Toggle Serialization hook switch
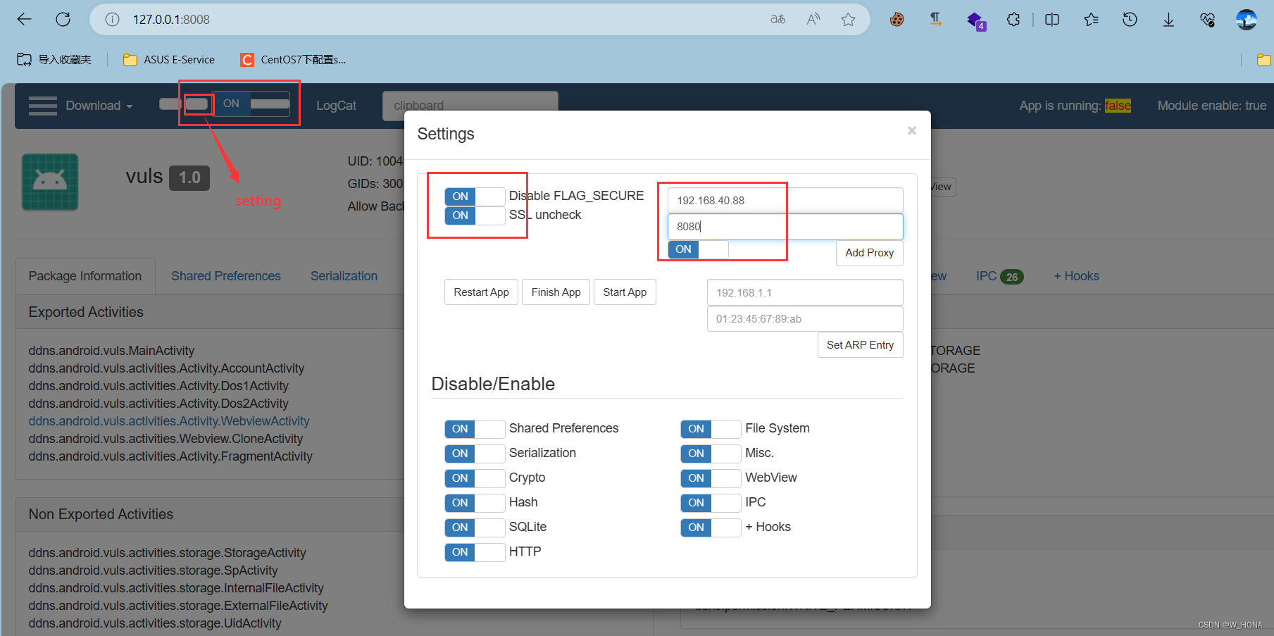Screen dimensions: 1274x636 tap(475, 454)
